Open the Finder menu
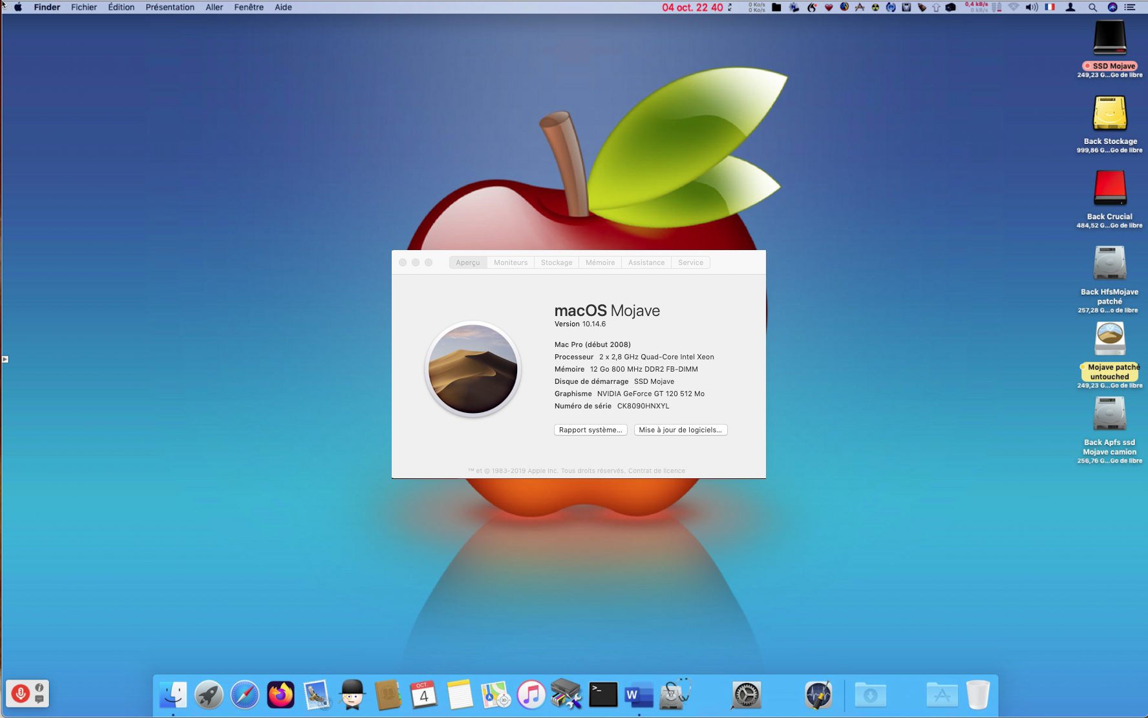The height and width of the screenshot is (718, 1148). click(x=47, y=7)
